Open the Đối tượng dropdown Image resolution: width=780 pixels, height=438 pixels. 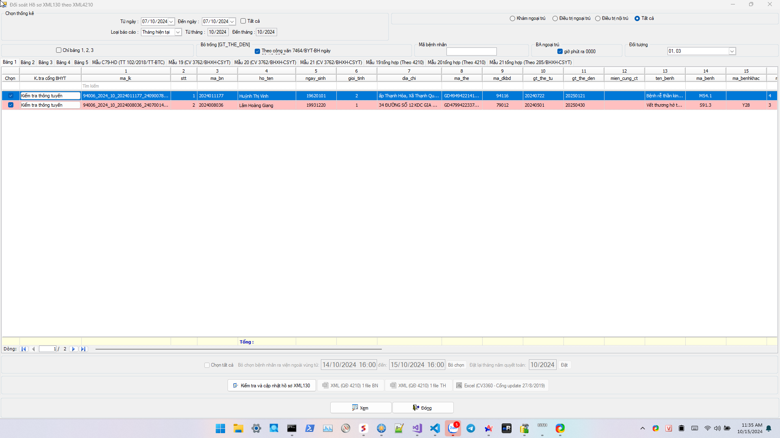coord(732,52)
